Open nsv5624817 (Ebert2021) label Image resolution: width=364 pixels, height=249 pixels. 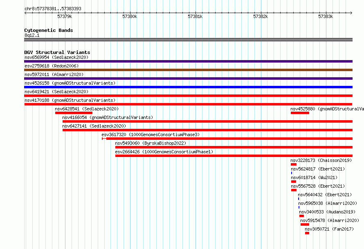coord(318,169)
